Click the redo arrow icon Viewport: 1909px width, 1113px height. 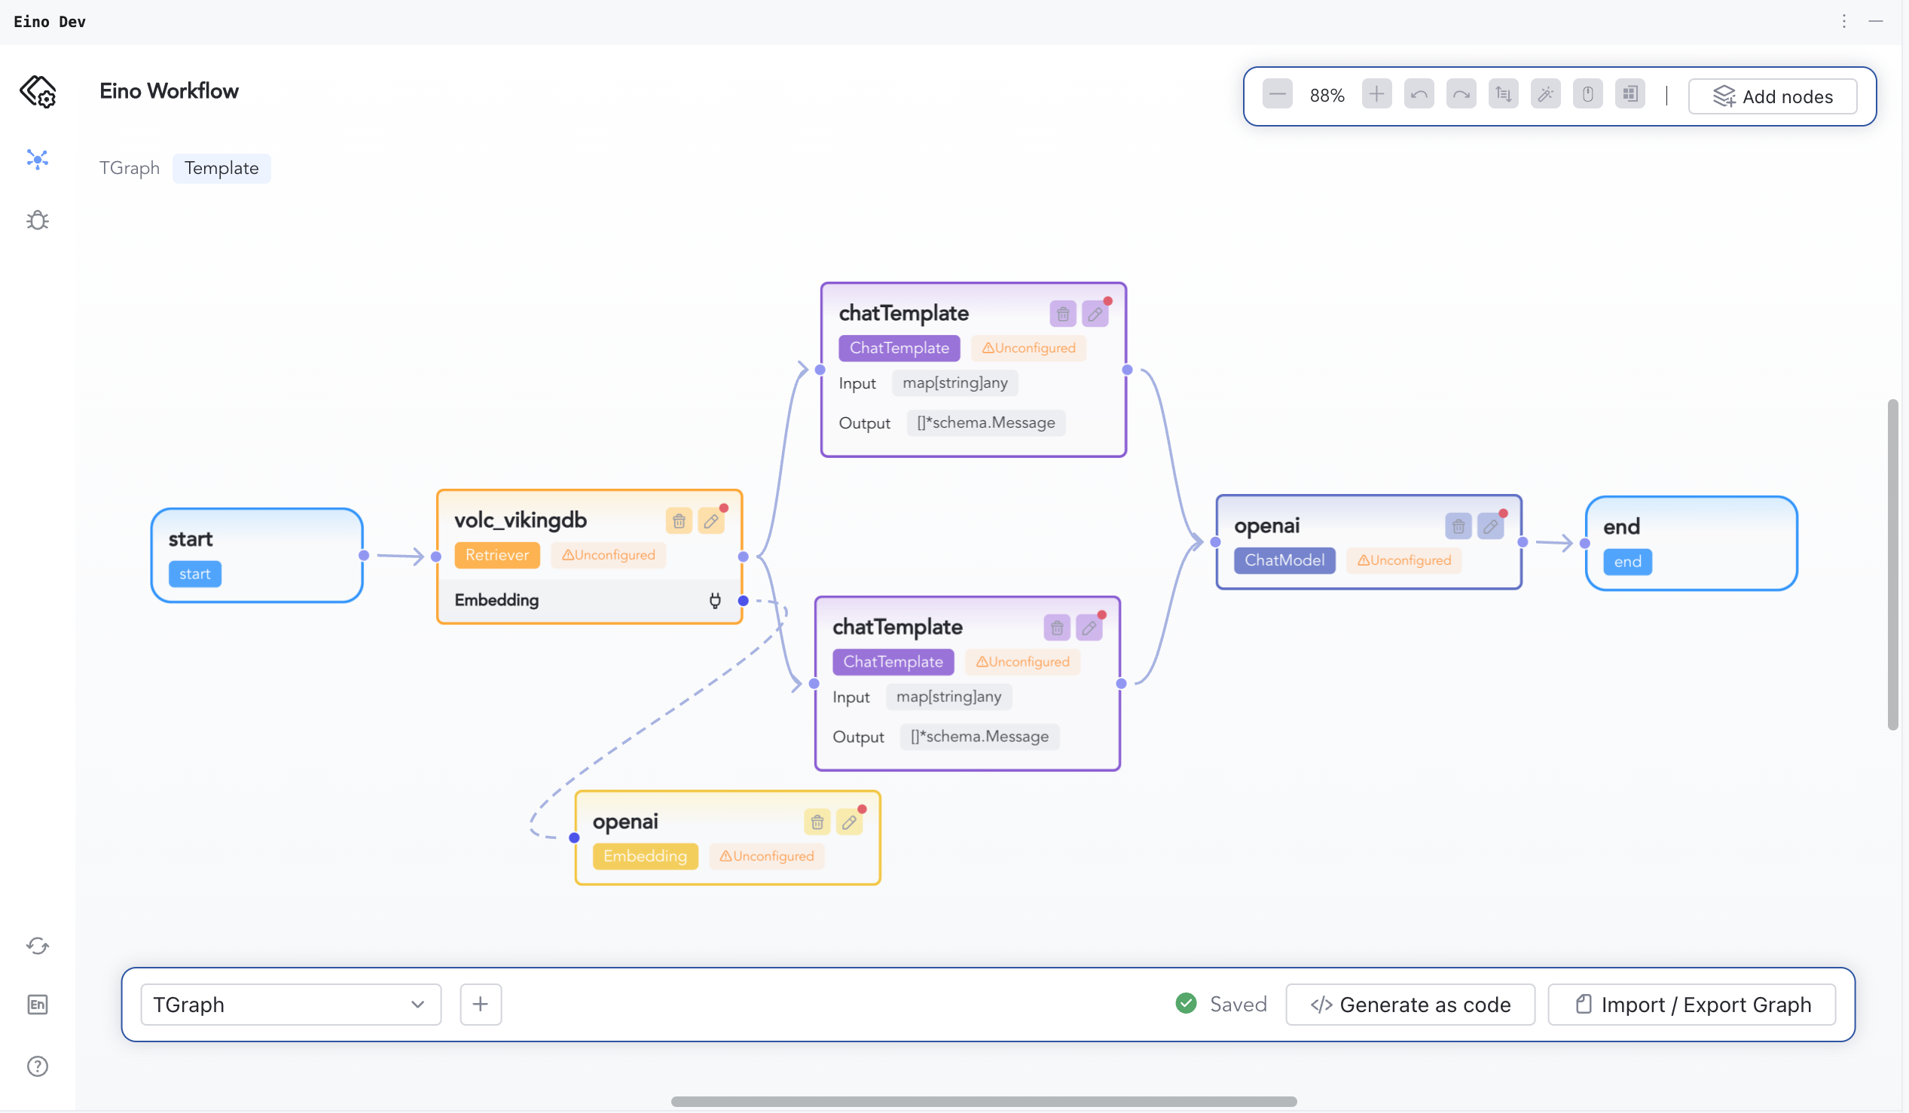click(1462, 95)
